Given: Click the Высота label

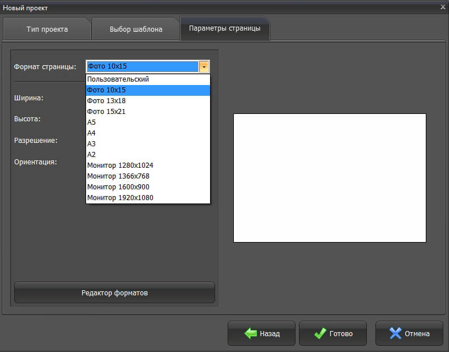Looking at the screenshot, I should [x=28, y=119].
